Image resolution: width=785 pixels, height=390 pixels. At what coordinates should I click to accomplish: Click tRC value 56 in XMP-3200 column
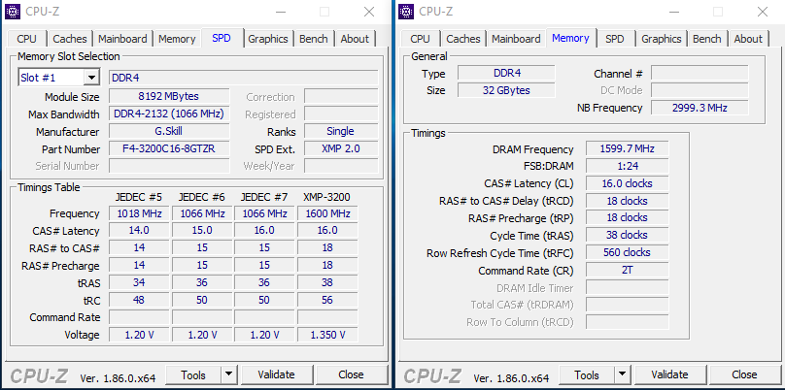pos(327,300)
